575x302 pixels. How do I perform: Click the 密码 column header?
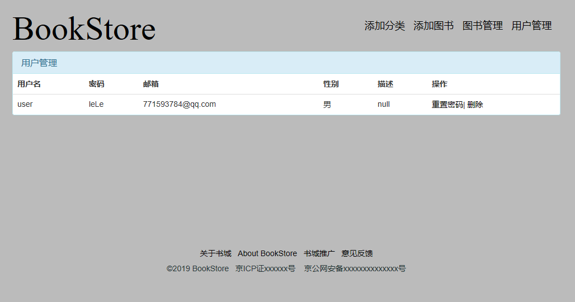(x=96, y=84)
